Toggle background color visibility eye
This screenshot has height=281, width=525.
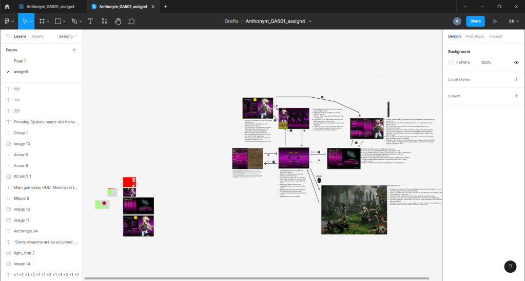tap(516, 62)
